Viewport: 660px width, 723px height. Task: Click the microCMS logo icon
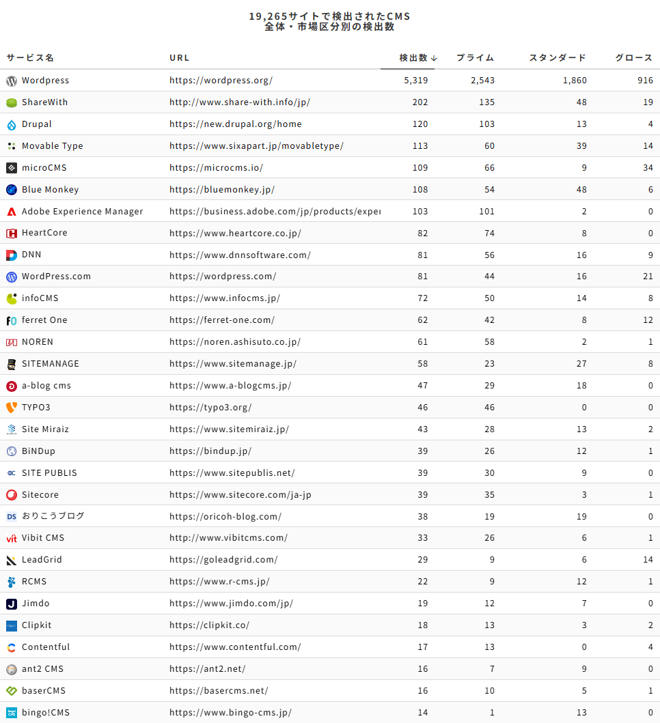12,168
